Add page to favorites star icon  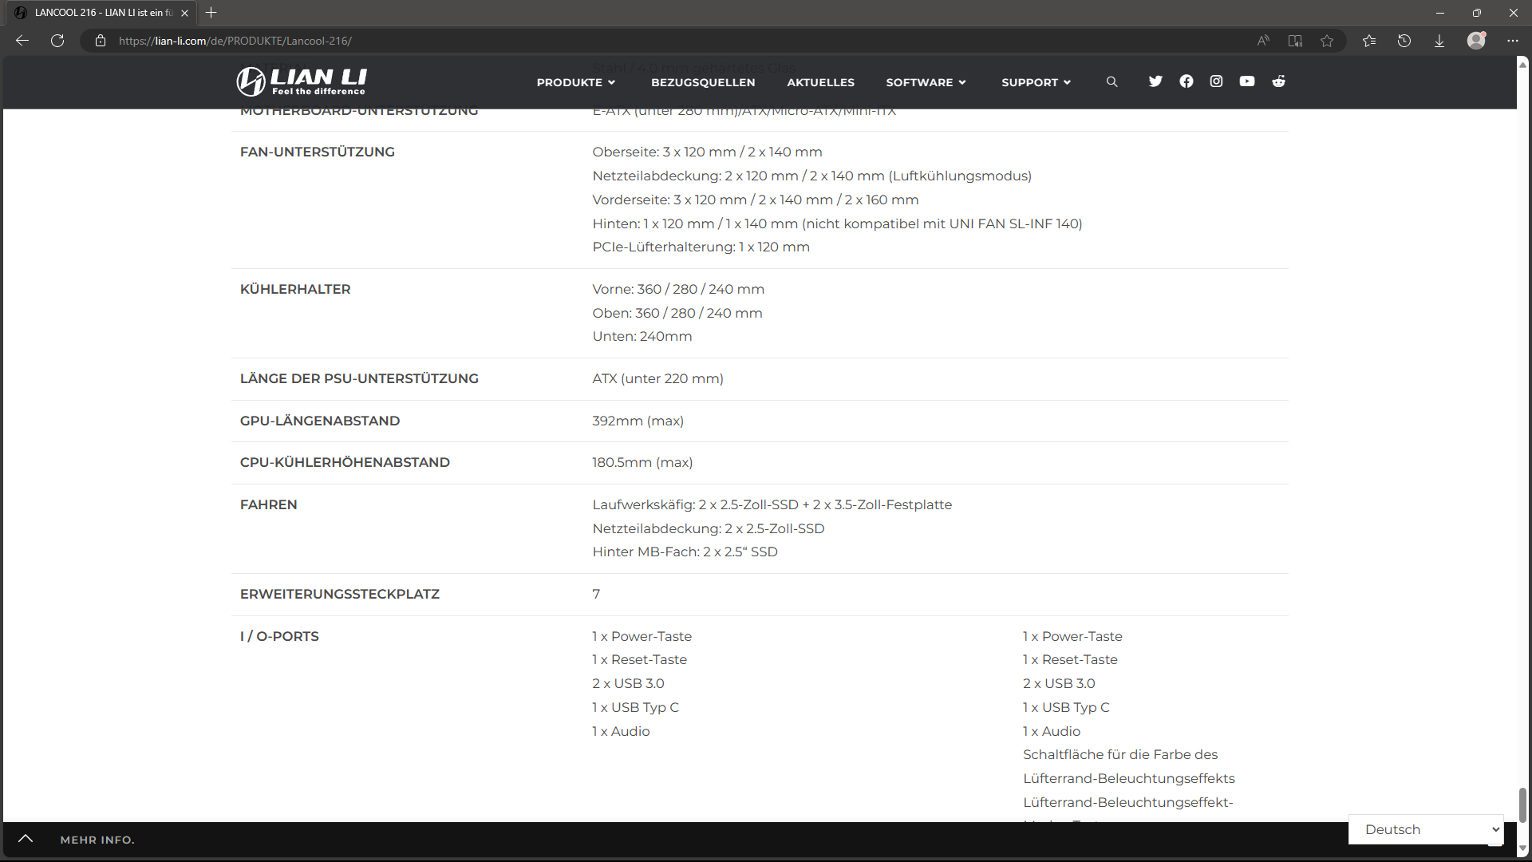(x=1327, y=41)
